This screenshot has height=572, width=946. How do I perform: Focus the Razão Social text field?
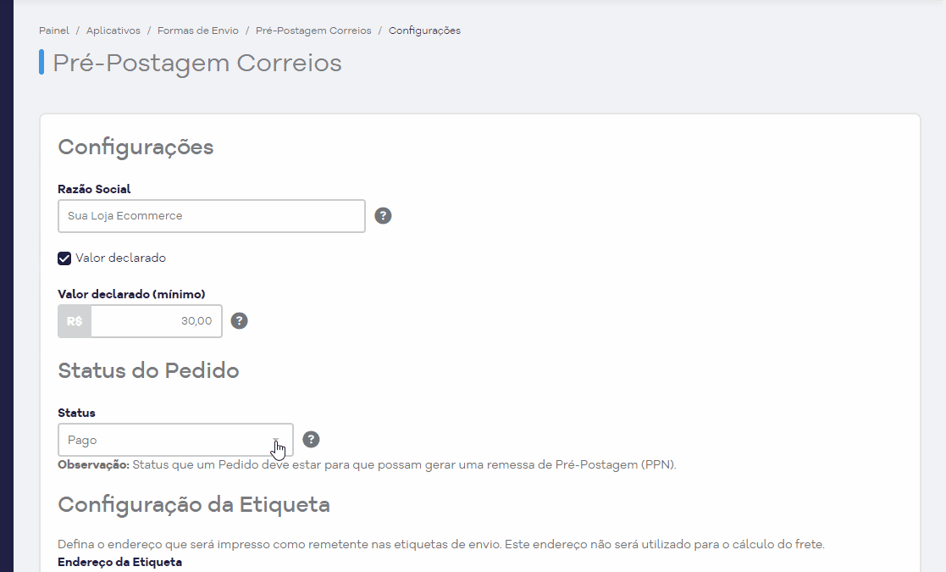pos(212,216)
